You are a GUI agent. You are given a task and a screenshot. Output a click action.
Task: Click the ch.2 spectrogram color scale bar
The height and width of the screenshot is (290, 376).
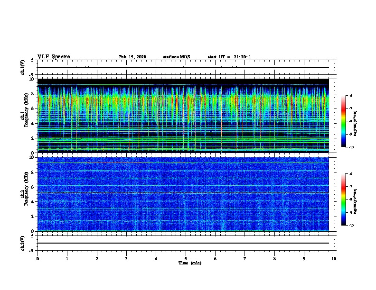343,199
